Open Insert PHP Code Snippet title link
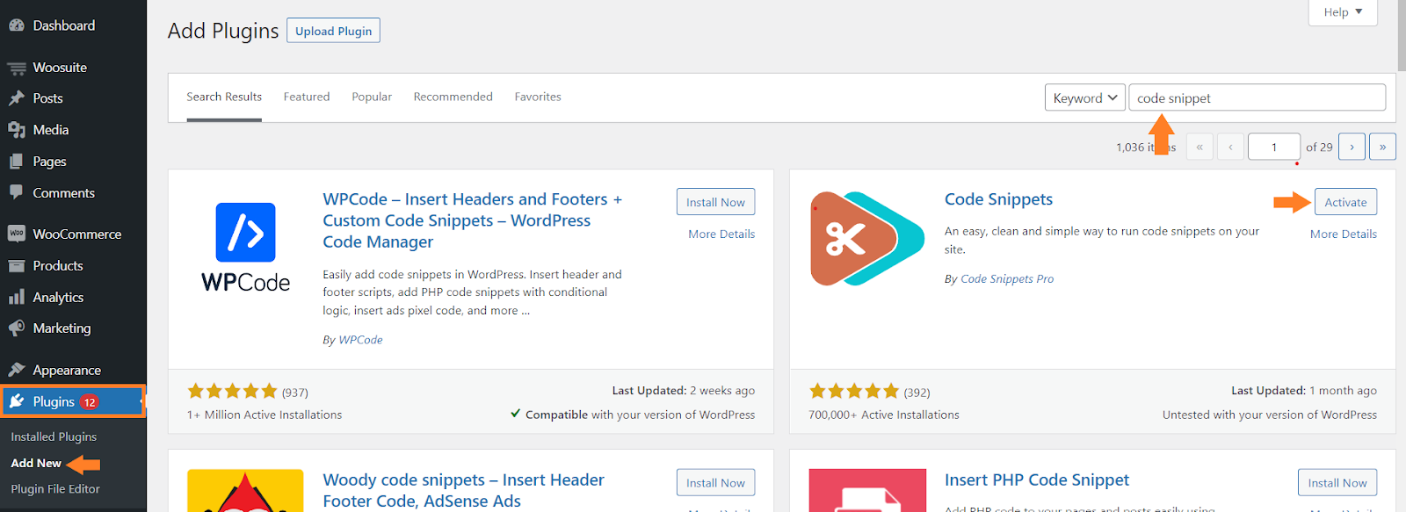Viewport: 1406px width, 512px height. coord(1037,480)
